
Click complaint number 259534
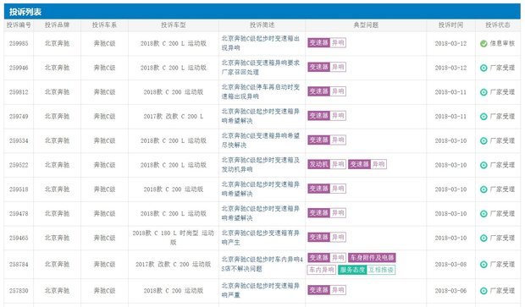click(x=19, y=140)
